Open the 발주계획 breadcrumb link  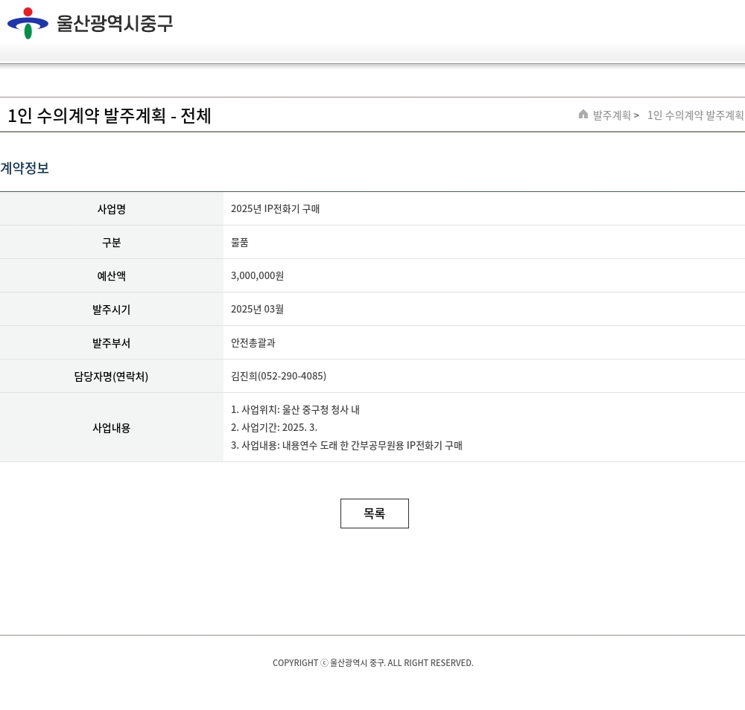click(612, 115)
